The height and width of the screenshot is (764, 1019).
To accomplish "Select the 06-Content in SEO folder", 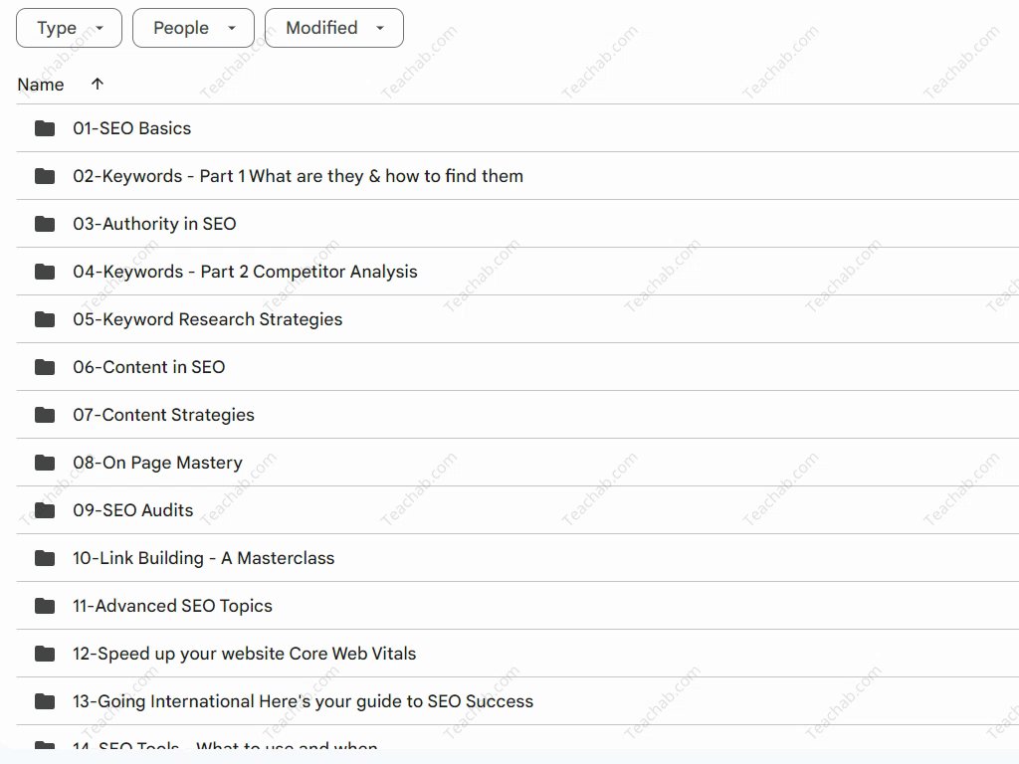I will point(149,367).
